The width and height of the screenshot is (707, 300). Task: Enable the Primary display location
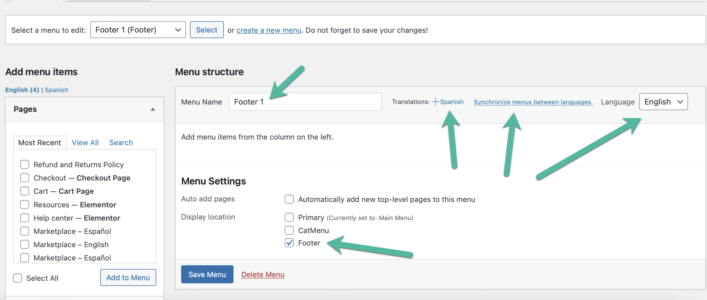point(289,218)
